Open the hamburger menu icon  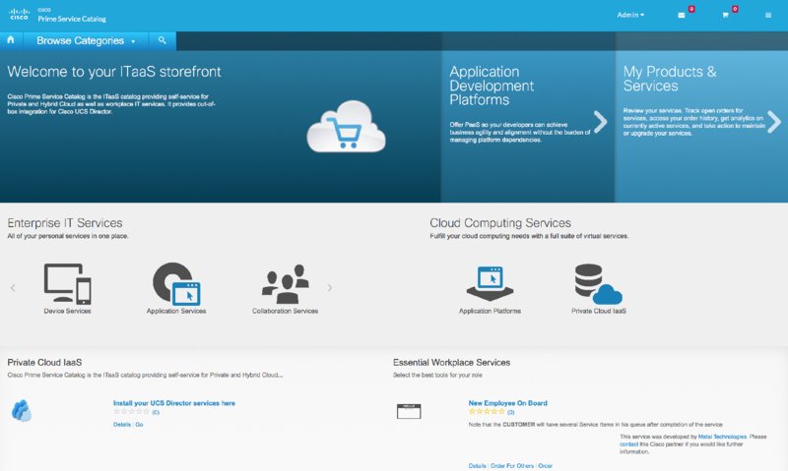[x=768, y=15]
